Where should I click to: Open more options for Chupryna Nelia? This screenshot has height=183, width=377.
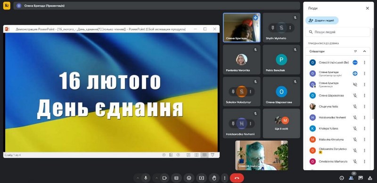(364, 107)
